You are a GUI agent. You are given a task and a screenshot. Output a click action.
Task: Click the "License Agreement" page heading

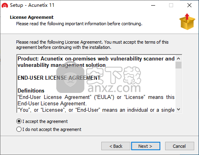pos(32,17)
